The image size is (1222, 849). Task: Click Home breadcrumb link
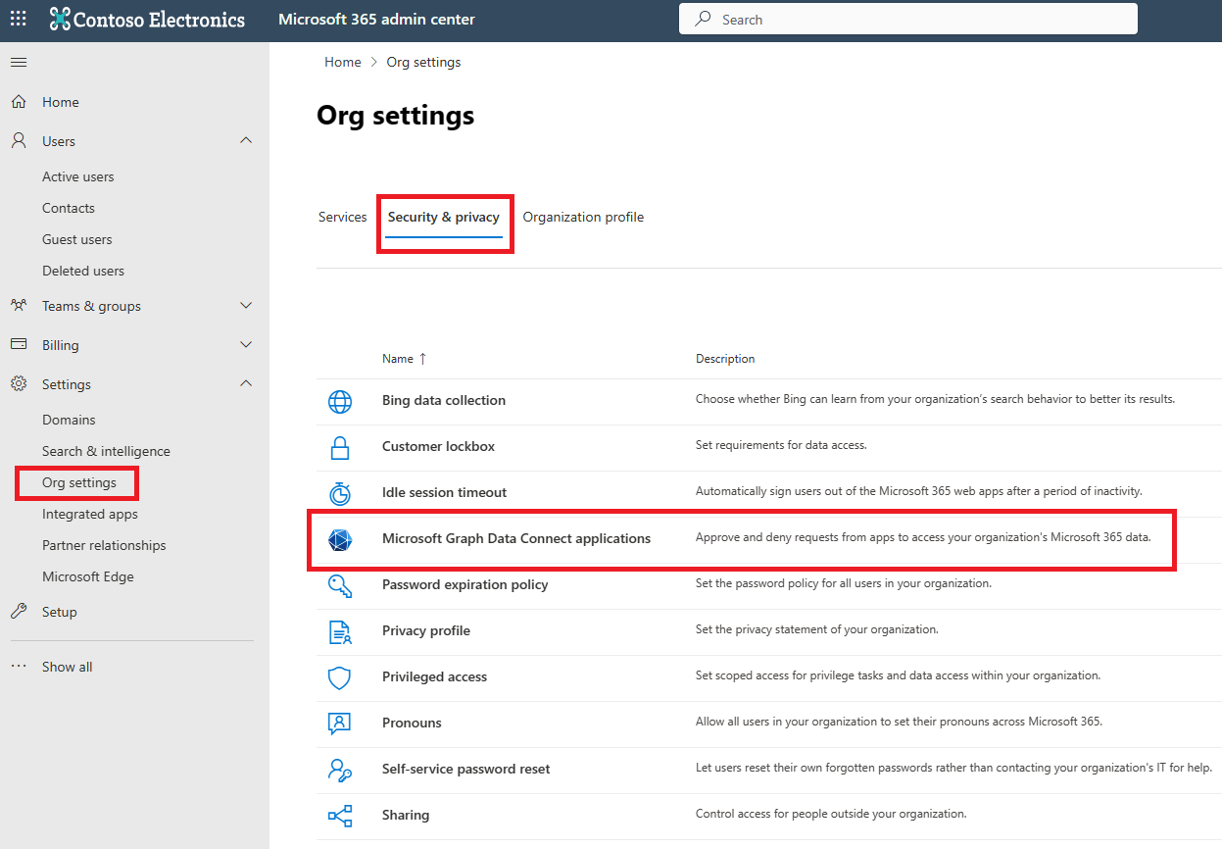click(343, 62)
